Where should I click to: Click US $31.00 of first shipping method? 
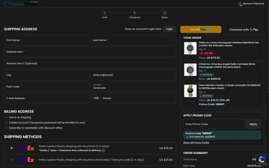[x=166, y=148]
